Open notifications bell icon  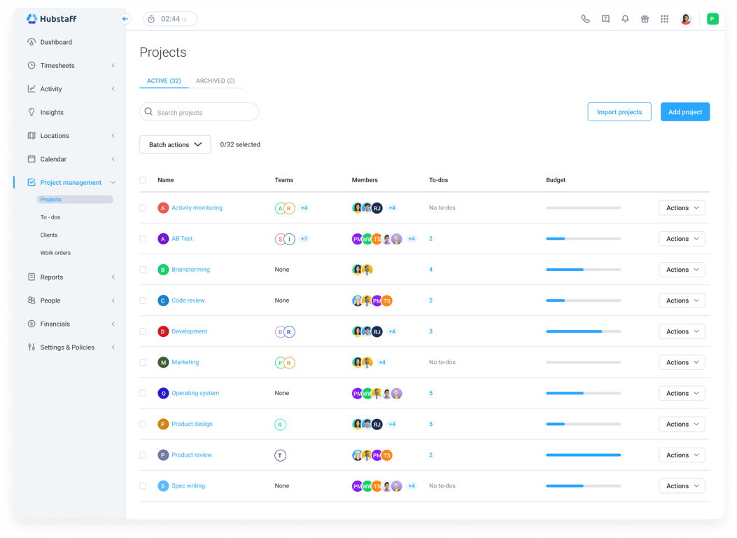click(x=625, y=19)
